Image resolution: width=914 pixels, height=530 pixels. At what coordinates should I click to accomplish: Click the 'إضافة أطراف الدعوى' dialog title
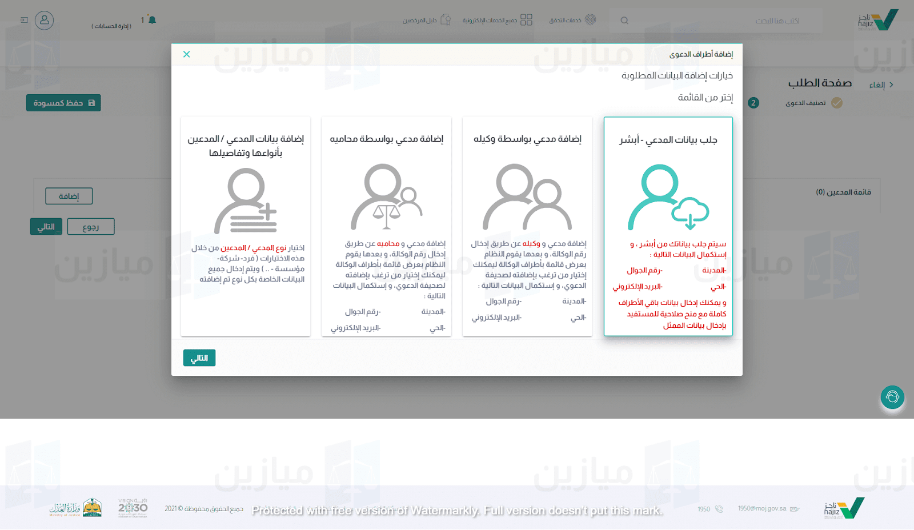(x=701, y=54)
